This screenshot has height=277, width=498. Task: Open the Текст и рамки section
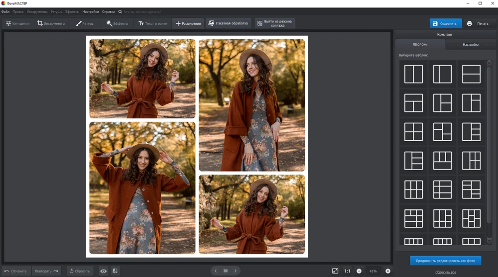click(x=153, y=23)
